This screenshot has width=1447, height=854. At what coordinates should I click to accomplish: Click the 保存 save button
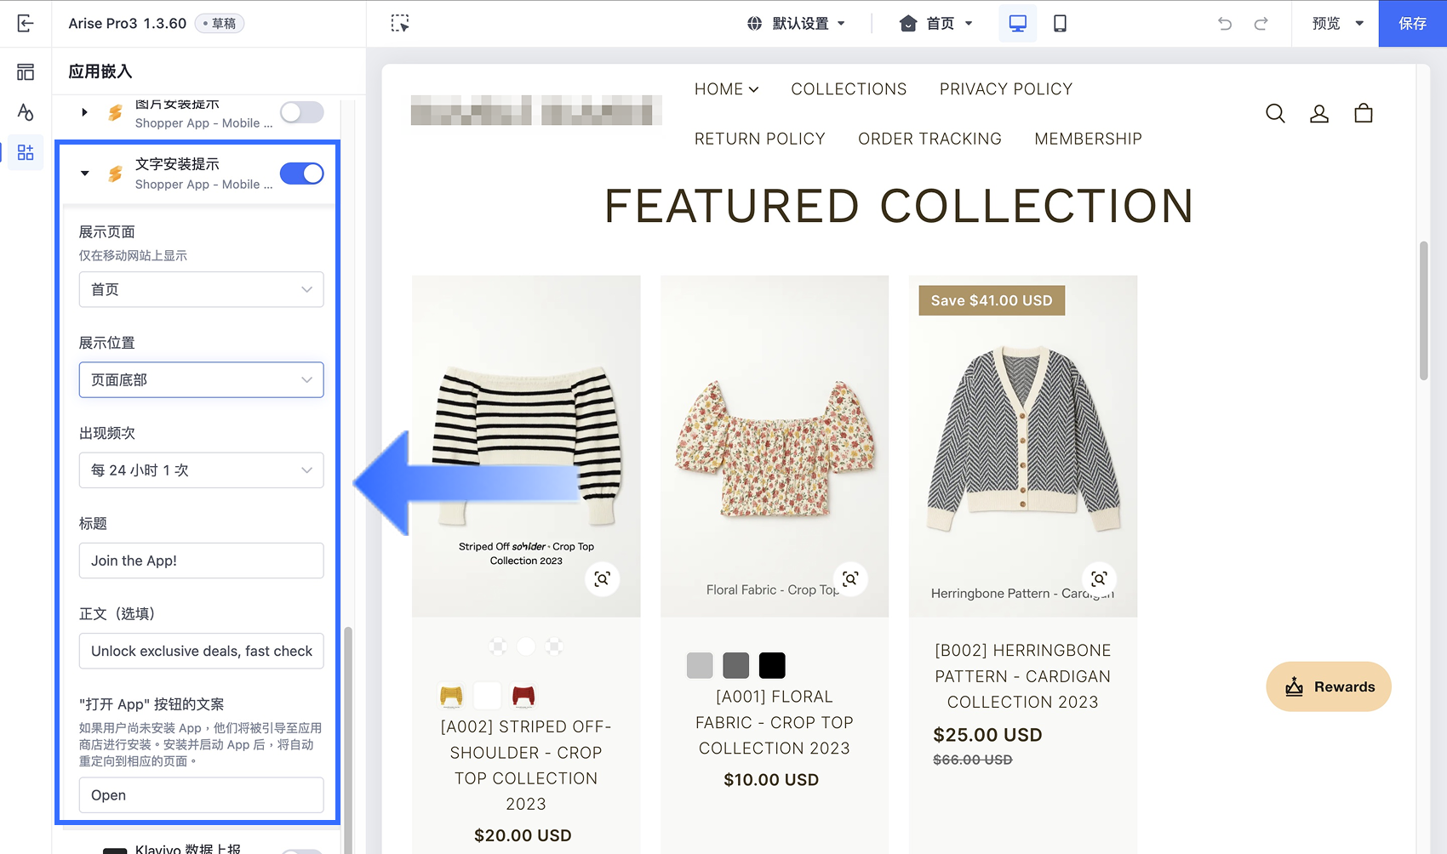1412,24
